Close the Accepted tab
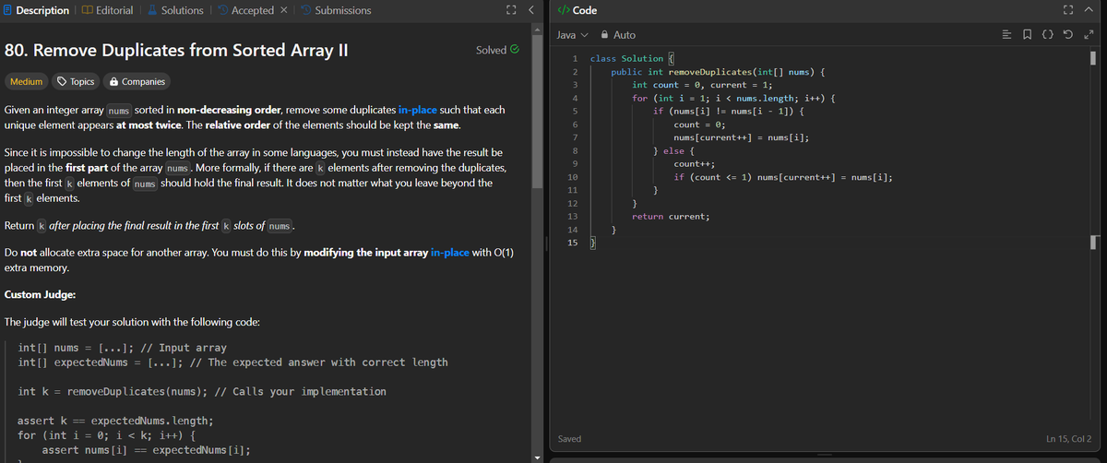Image resolution: width=1107 pixels, height=463 pixels. (285, 10)
